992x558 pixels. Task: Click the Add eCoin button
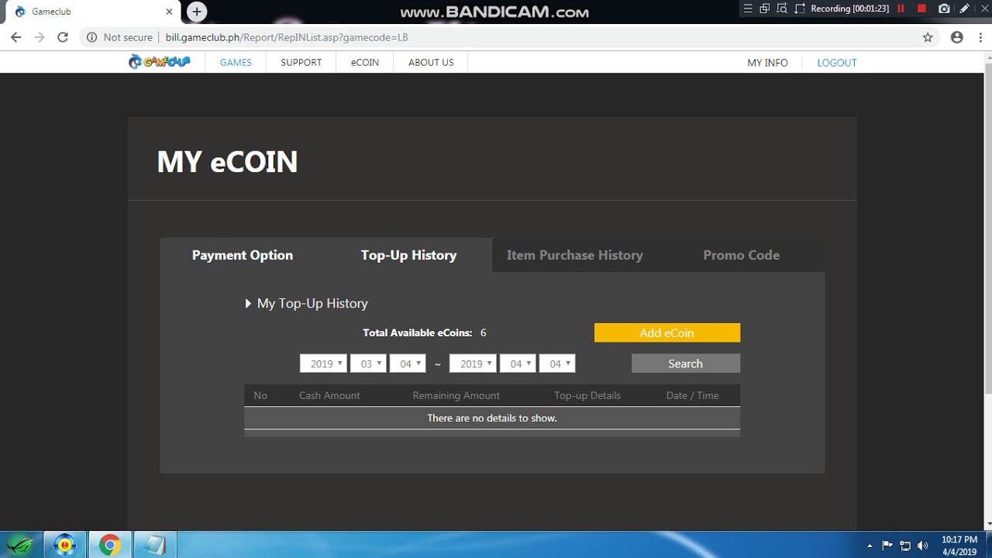pyautogui.click(x=666, y=332)
